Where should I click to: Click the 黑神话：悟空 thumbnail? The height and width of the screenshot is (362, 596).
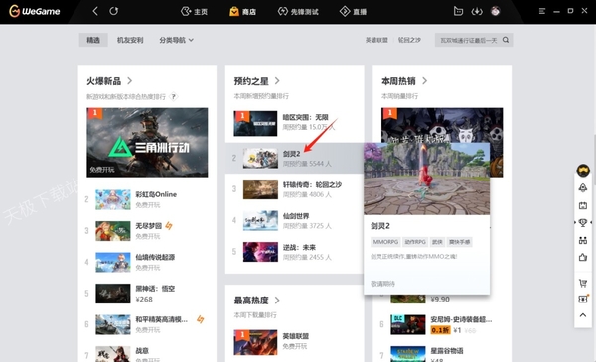click(x=113, y=294)
